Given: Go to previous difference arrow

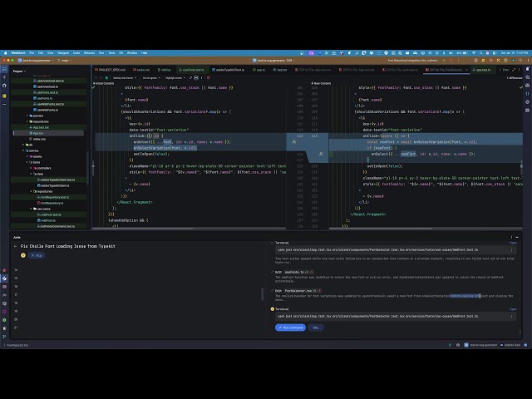Looking at the screenshot, I should click(x=96, y=77).
